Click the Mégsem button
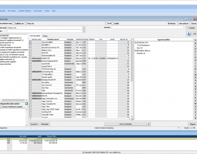 193,124
